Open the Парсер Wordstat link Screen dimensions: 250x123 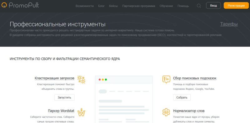[61, 111]
